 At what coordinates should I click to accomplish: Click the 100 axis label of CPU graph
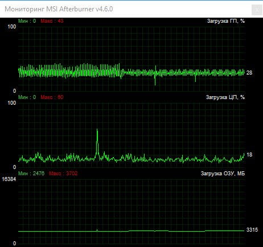point(12,103)
